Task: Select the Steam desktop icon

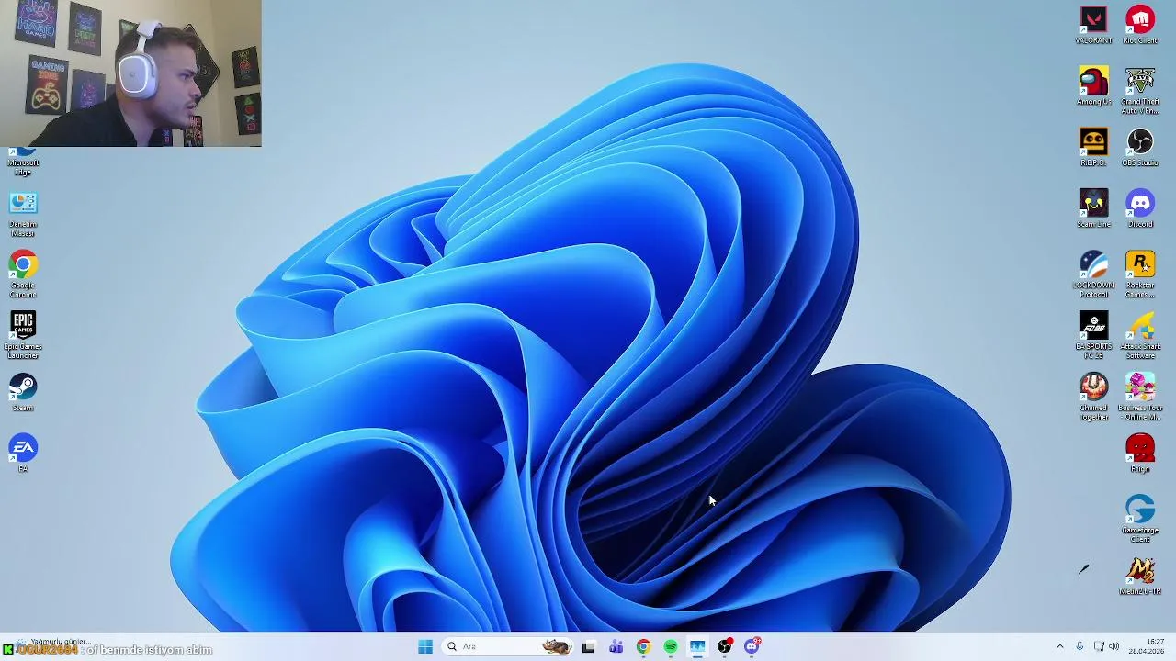Action: (23, 392)
